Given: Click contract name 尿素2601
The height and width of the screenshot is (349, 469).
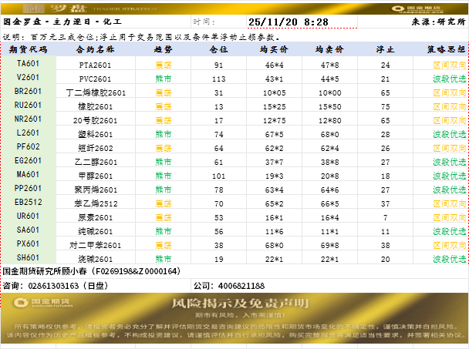Looking at the screenshot, I should click(95, 217).
